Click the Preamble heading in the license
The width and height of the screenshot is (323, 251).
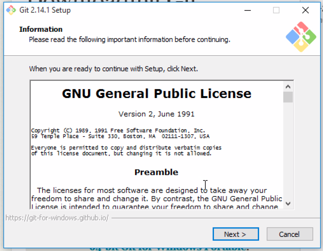[x=156, y=172]
